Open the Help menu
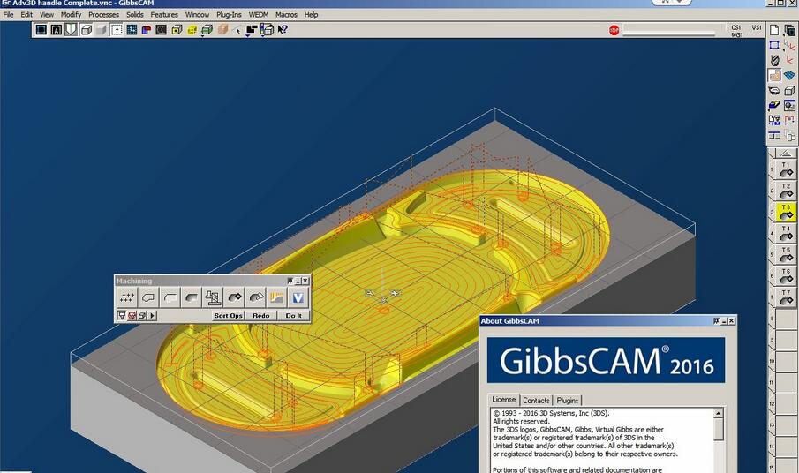 [x=311, y=15]
